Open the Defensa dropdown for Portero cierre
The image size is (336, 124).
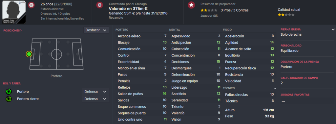click(x=95, y=99)
